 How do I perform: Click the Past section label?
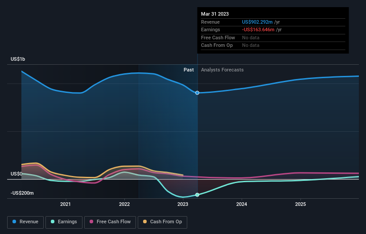[x=189, y=70]
